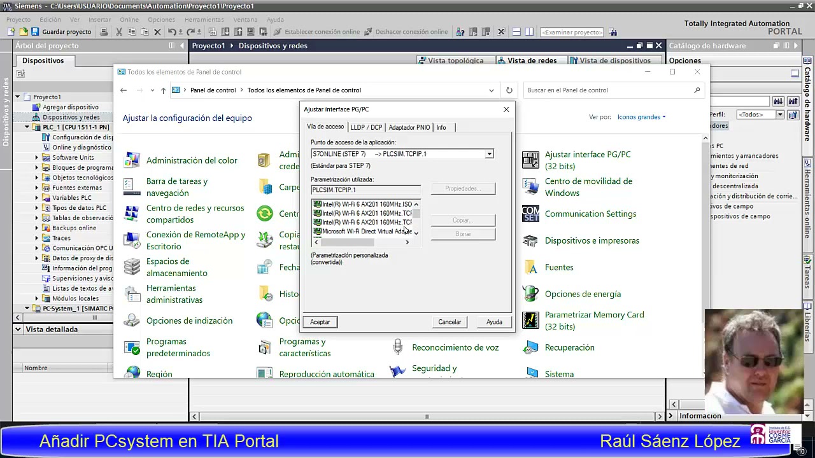Switch to the Info tab in dialog
815x458 pixels.
[441, 127]
